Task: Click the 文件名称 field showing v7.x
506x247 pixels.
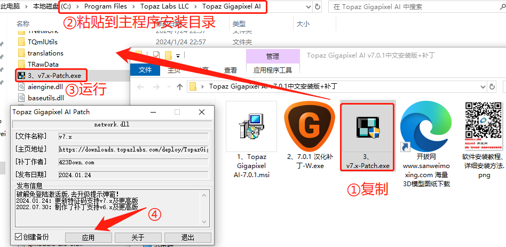Action: click(133, 137)
